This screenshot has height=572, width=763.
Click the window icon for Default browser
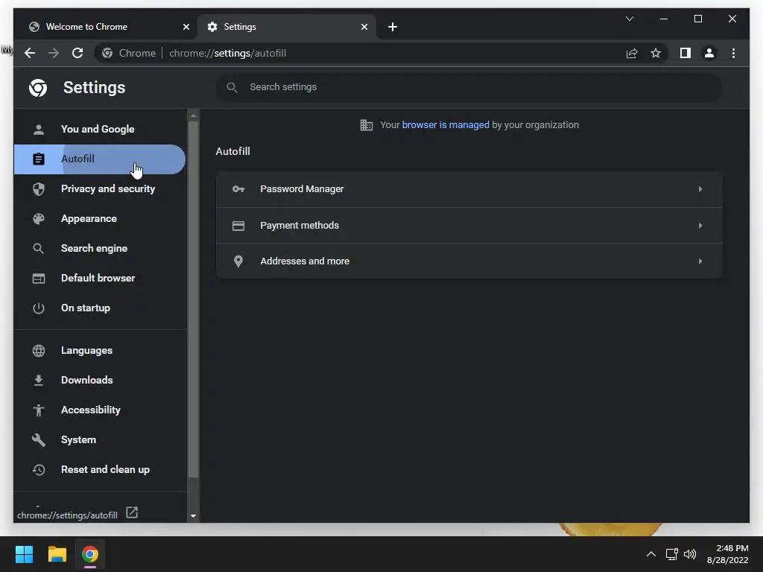[39, 279]
